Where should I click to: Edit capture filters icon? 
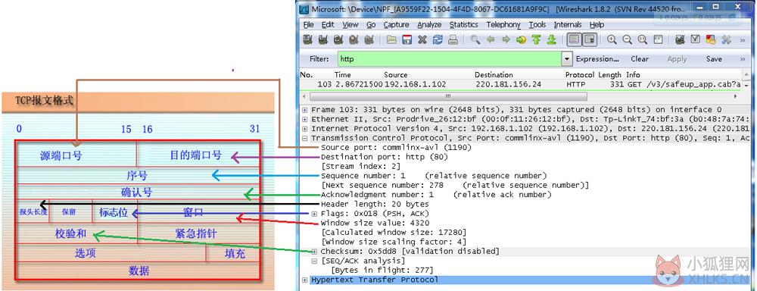[x=681, y=40]
